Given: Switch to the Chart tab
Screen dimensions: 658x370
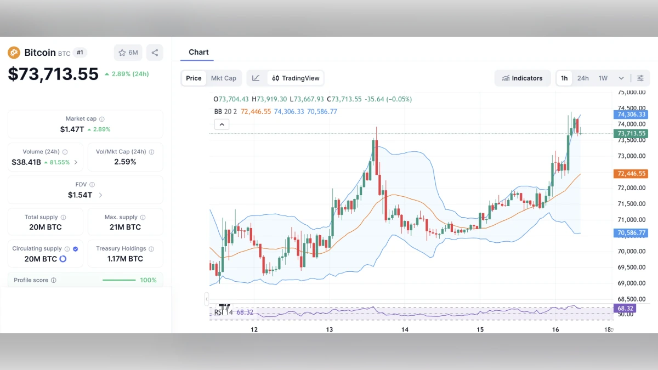Looking at the screenshot, I should click(x=197, y=52).
